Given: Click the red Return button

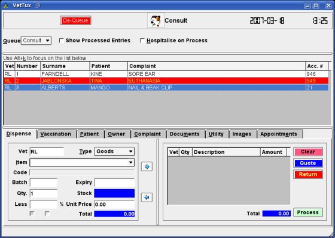Looking at the screenshot, I should point(308,175).
